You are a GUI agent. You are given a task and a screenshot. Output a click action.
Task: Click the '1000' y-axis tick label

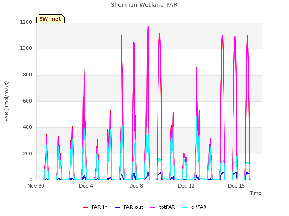(x=26, y=49)
